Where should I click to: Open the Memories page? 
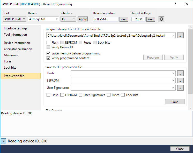point(11,55)
